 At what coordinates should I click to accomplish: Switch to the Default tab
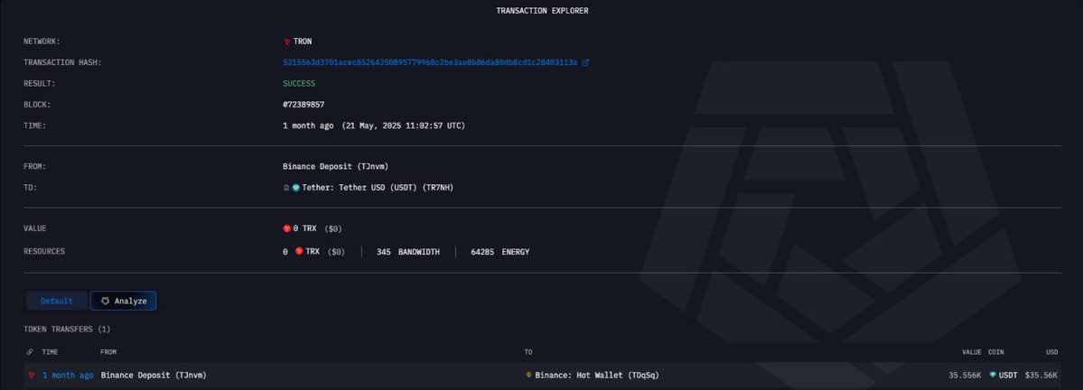coord(57,301)
